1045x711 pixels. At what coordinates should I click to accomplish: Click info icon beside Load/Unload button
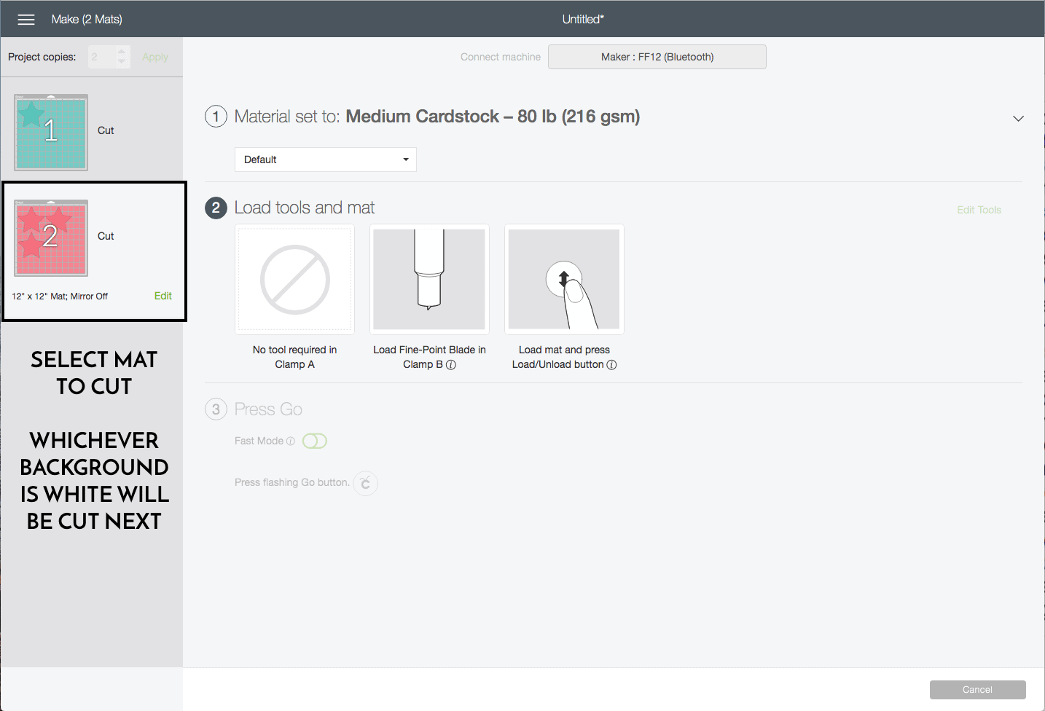pos(611,365)
